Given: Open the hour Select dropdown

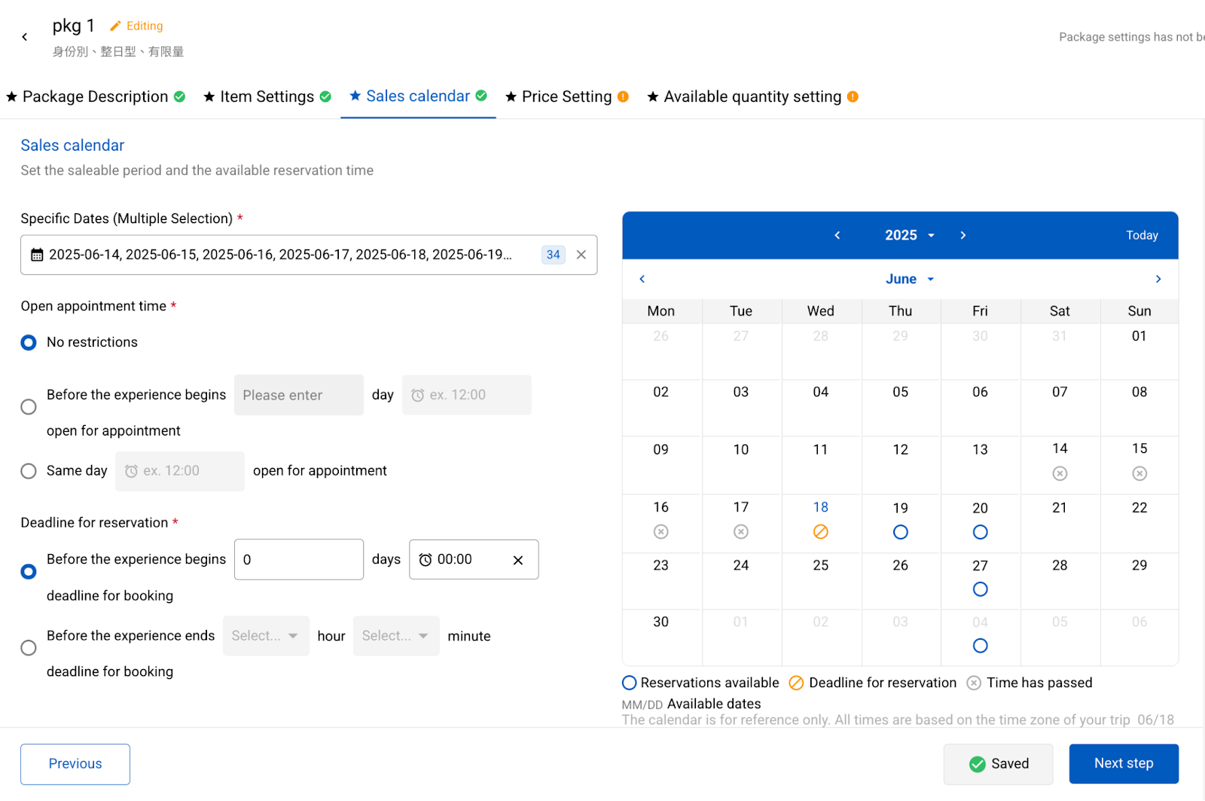Looking at the screenshot, I should click(266, 636).
